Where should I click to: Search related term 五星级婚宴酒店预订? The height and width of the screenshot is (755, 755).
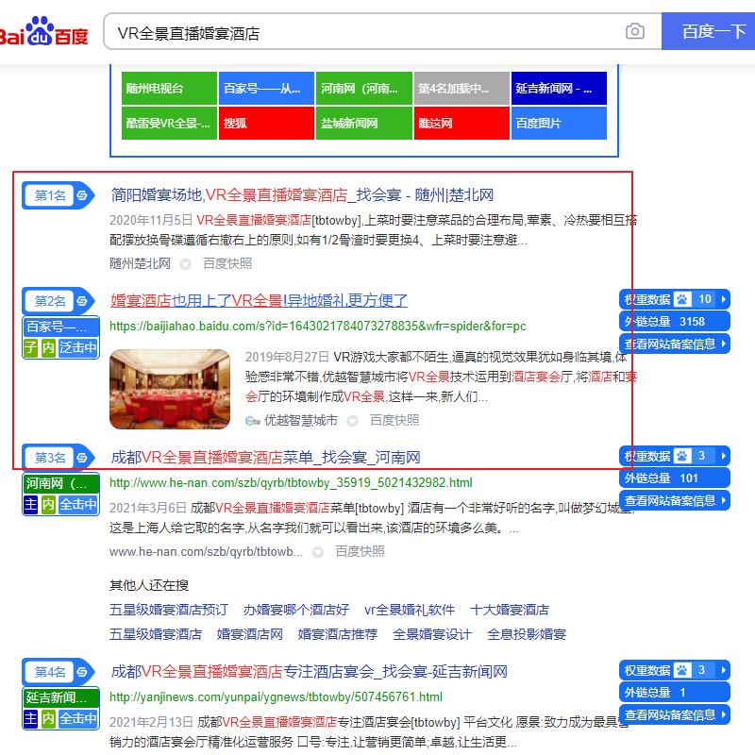(x=169, y=610)
